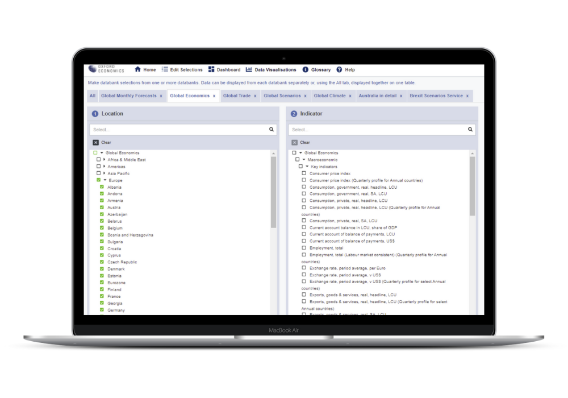Expand the Africa & Middle East node
568x398 pixels.
coord(105,160)
